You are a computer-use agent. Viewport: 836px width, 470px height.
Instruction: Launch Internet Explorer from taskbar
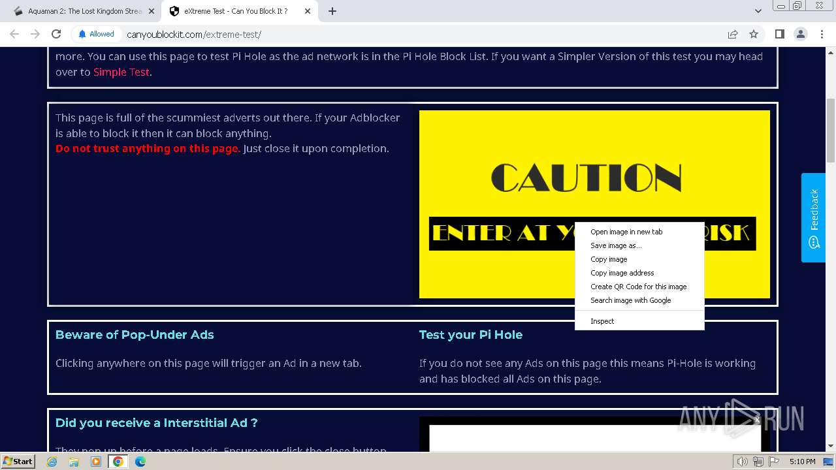pyautogui.click(x=52, y=462)
